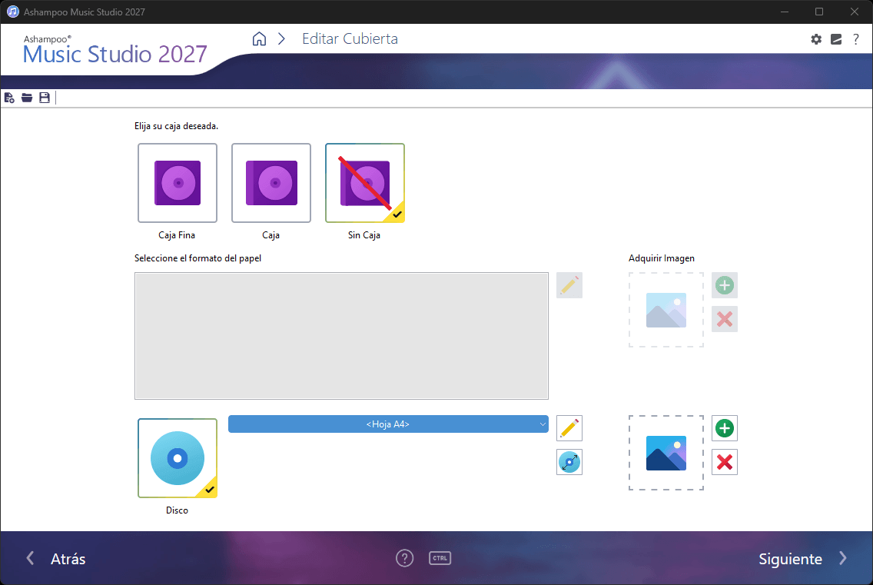This screenshot has height=585, width=873.
Task: Open settings with the gear icon
Action: click(x=816, y=39)
